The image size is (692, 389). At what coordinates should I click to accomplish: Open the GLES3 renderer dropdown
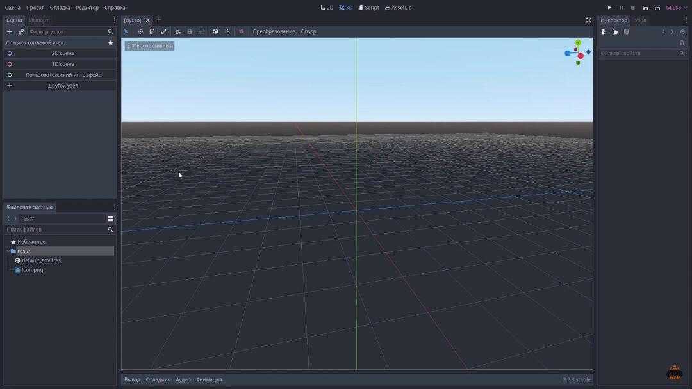tap(677, 8)
